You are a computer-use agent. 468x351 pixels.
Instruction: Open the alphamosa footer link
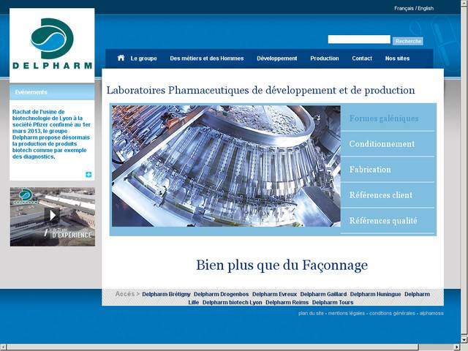(x=431, y=314)
